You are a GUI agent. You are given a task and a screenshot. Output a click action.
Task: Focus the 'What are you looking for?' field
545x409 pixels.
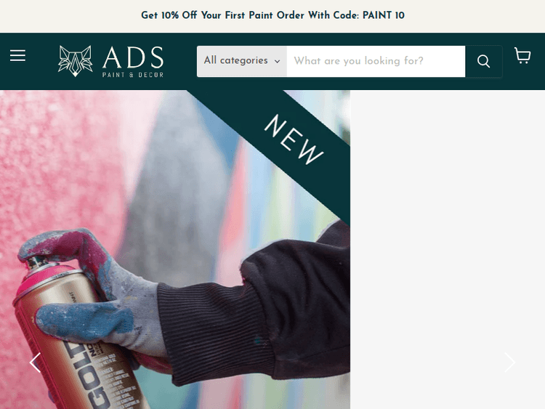(x=376, y=61)
